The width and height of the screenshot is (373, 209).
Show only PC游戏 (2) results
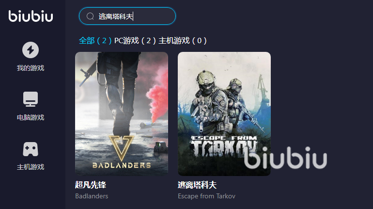pyautogui.click(x=135, y=41)
